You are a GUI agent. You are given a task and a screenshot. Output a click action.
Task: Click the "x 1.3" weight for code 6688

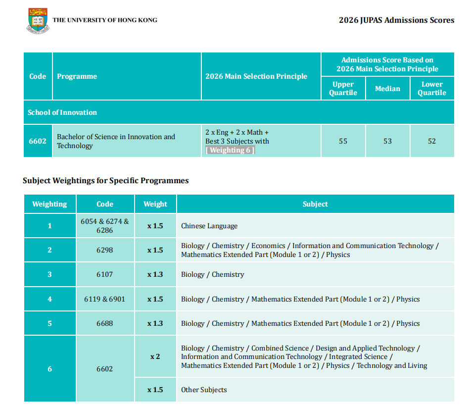(155, 323)
